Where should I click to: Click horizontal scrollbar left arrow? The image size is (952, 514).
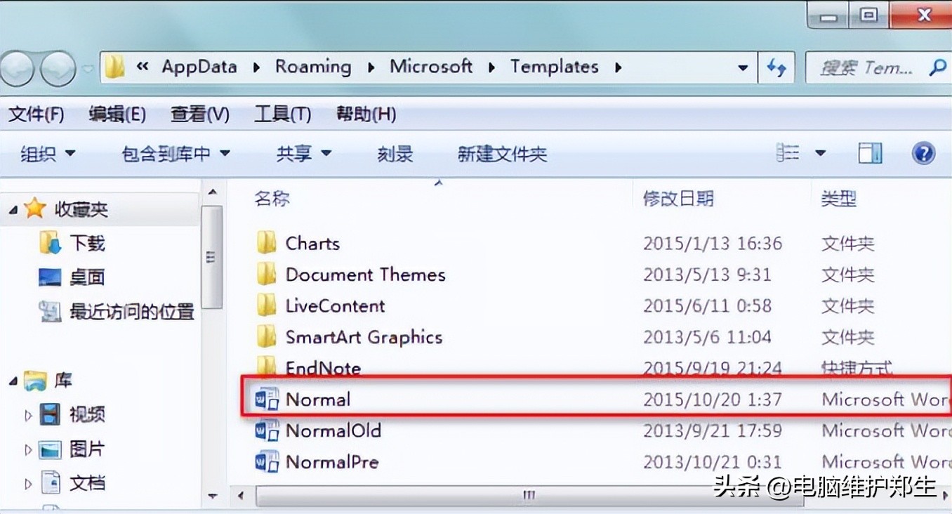coord(241,496)
